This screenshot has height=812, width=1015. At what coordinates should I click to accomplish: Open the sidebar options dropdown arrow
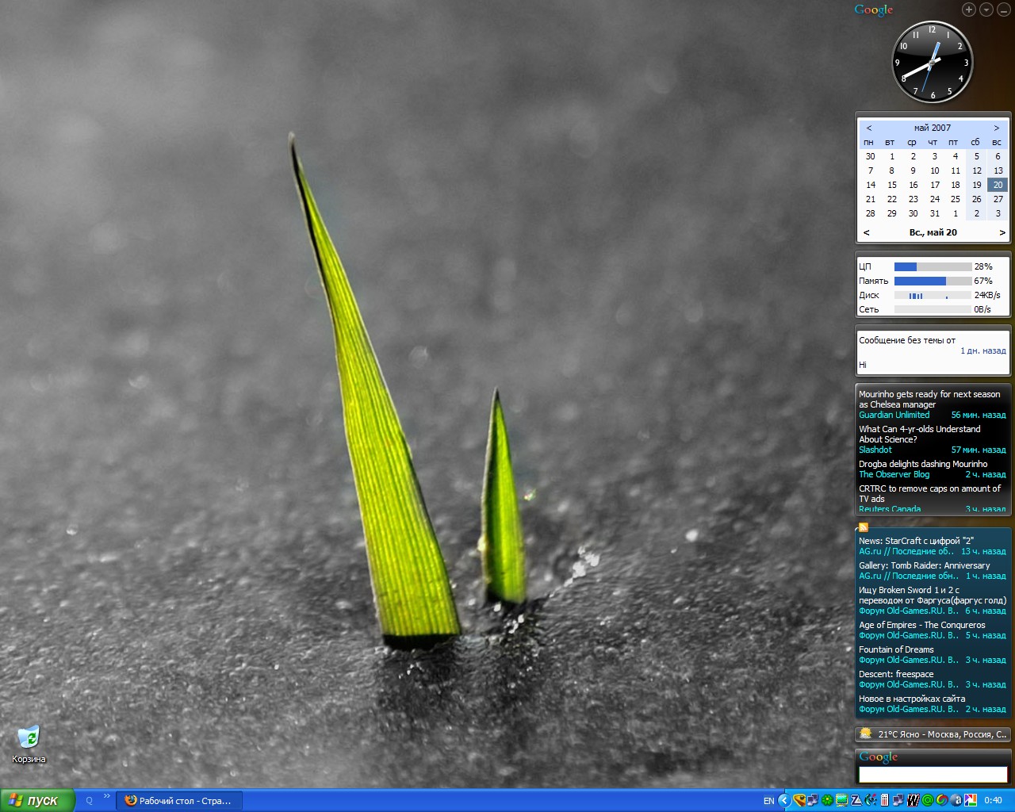tap(986, 10)
